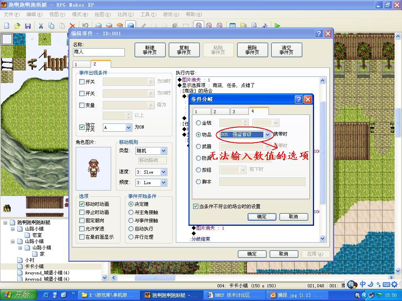Toggle 当条件不符合的场合时的设置 checkbox
The height and width of the screenshot is (301, 402).
[x=196, y=206]
